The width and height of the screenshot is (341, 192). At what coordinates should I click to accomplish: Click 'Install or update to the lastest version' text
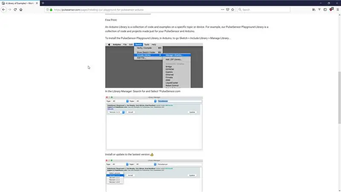[x=127, y=154]
